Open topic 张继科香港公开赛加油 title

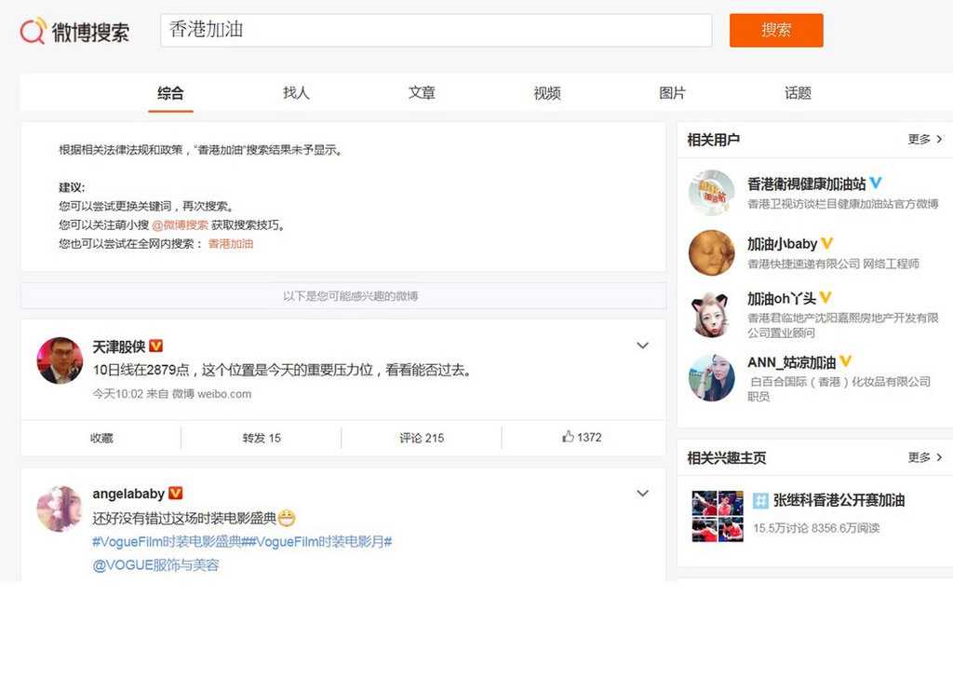[839, 500]
